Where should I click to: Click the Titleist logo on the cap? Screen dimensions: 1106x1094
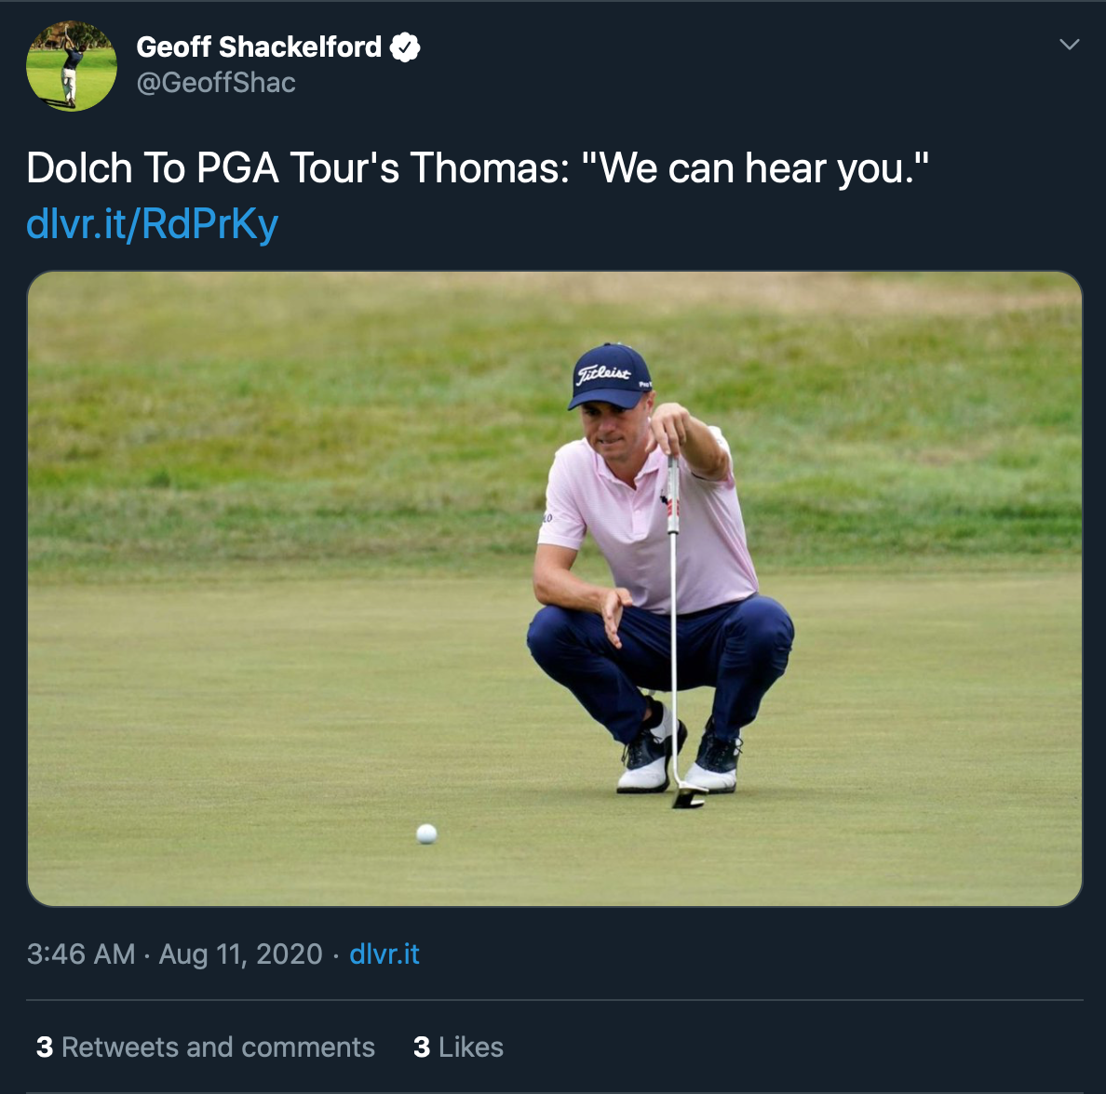tap(603, 374)
